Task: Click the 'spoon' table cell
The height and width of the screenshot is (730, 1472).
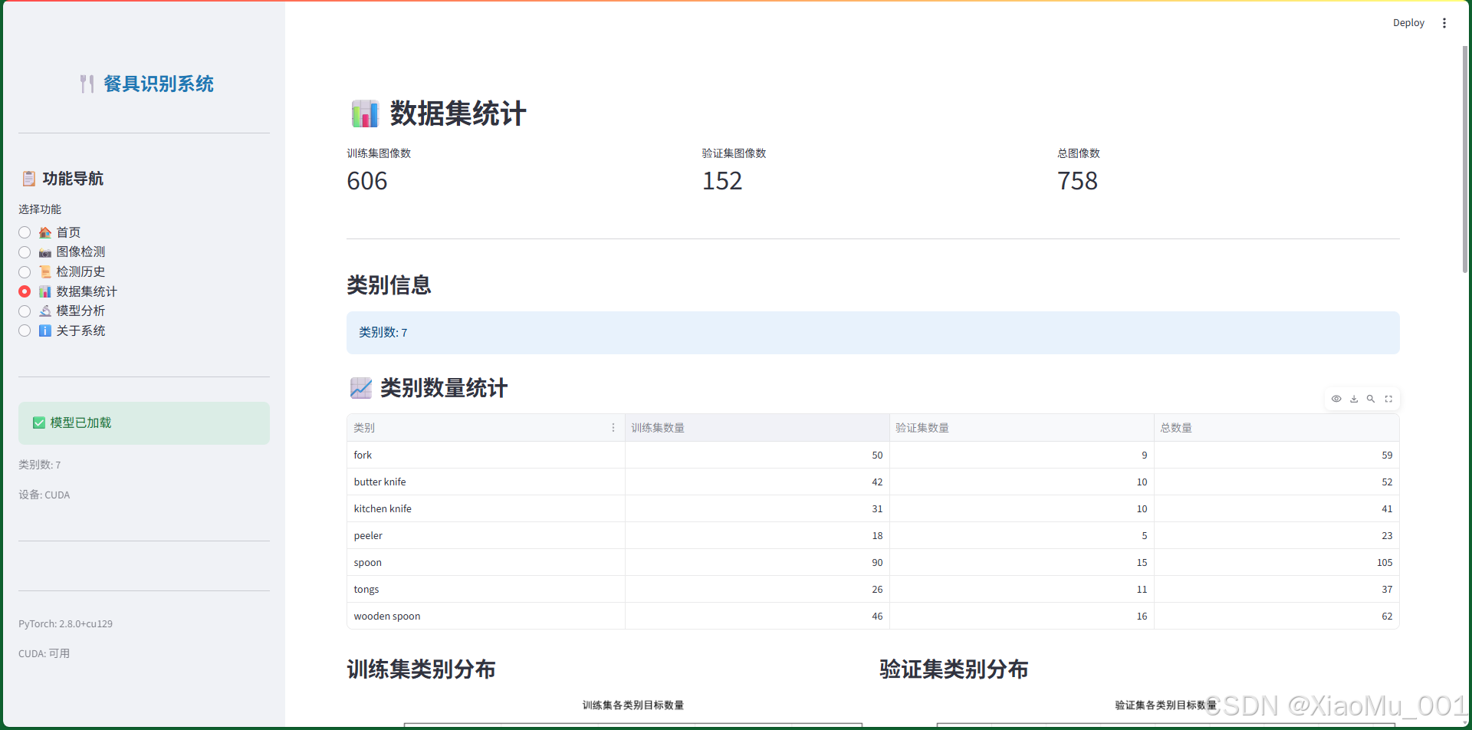Action: point(486,562)
